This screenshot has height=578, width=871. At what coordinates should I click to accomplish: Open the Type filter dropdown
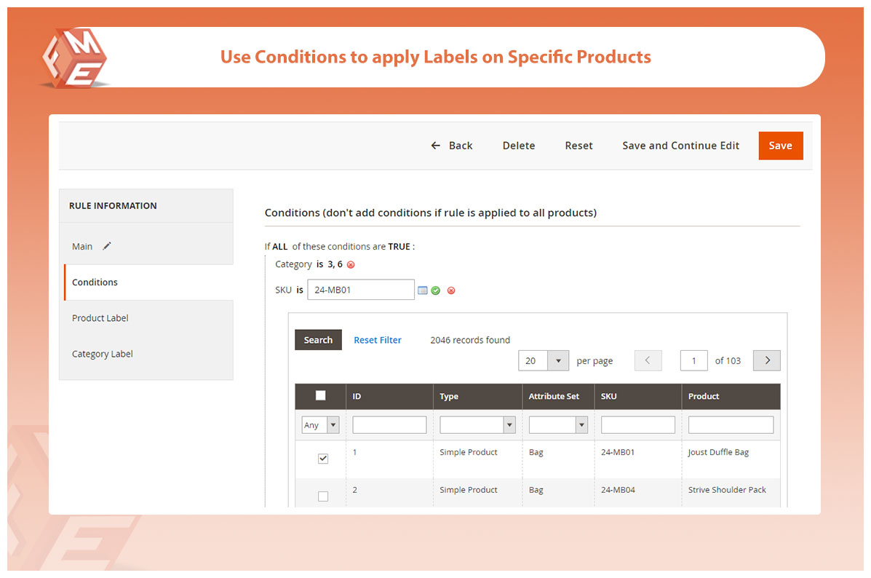coord(477,425)
